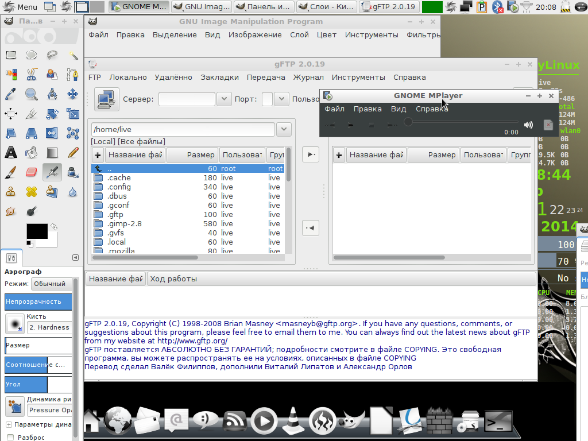Select the Pencil tool
The height and width of the screenshot is (441, 588).
point(73,152)
